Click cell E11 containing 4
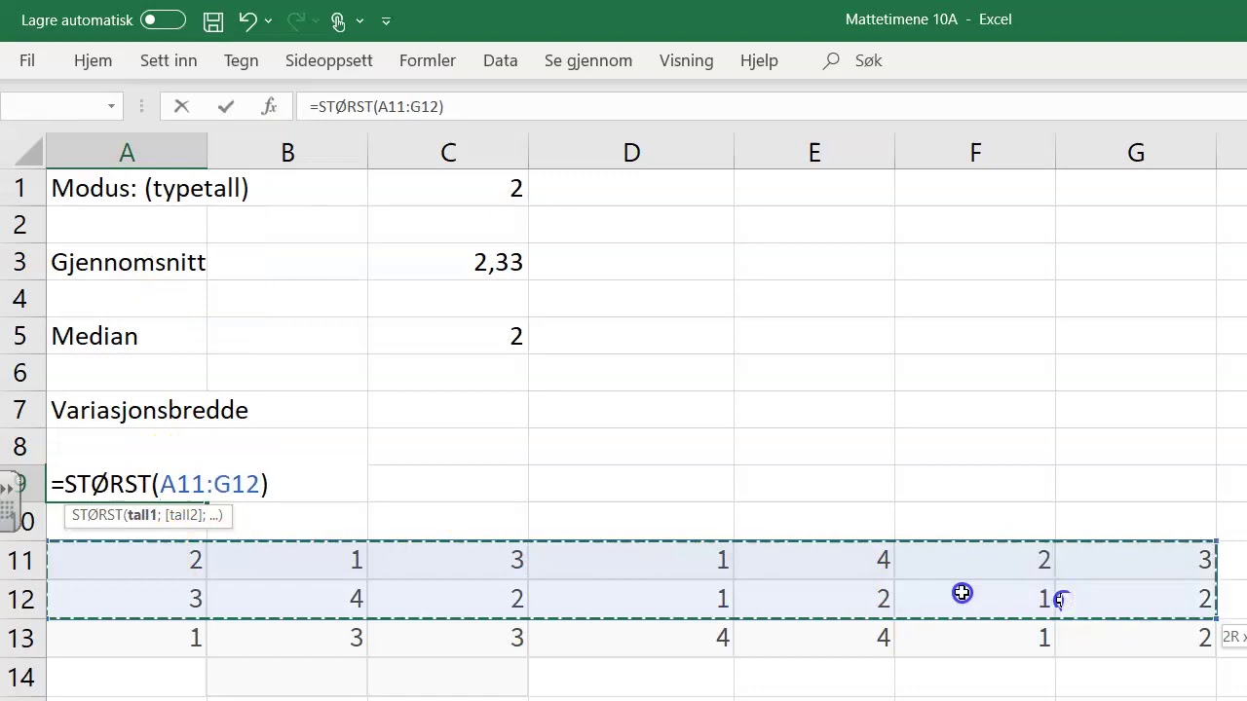This screenshot has height=701, width=1247. point(814,560)
